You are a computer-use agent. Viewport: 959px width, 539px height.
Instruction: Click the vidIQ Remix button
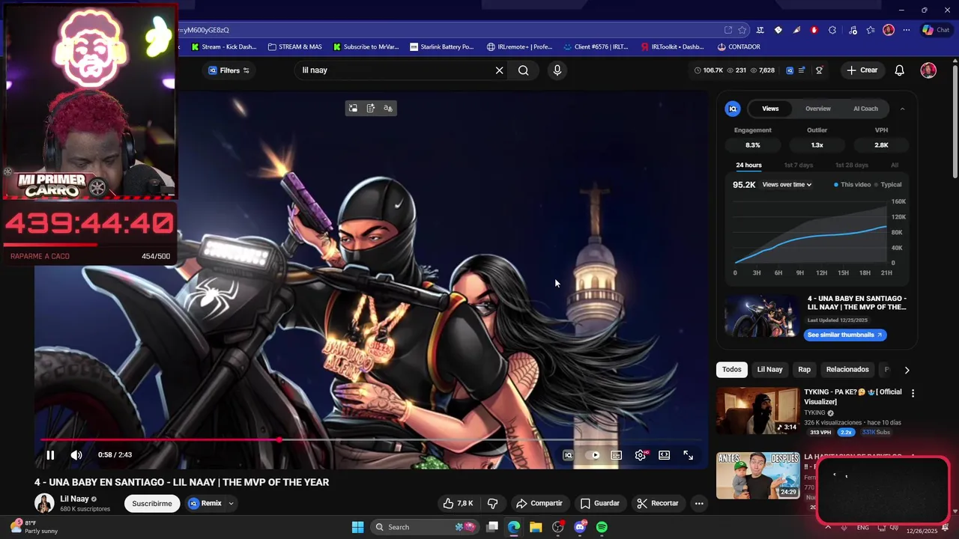(x=205, y=504)
